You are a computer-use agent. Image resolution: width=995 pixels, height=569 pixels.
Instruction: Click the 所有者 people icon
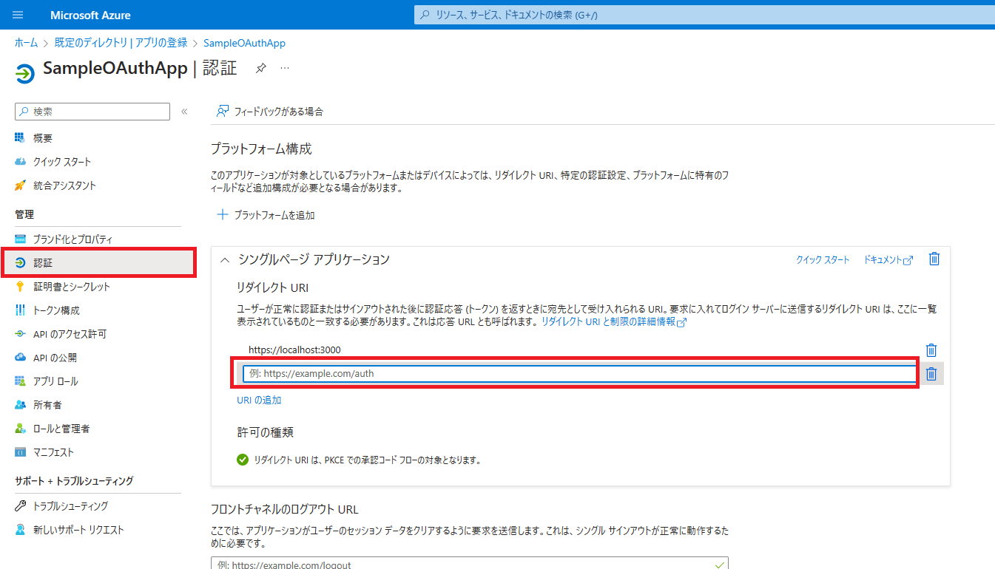[21, 405]
